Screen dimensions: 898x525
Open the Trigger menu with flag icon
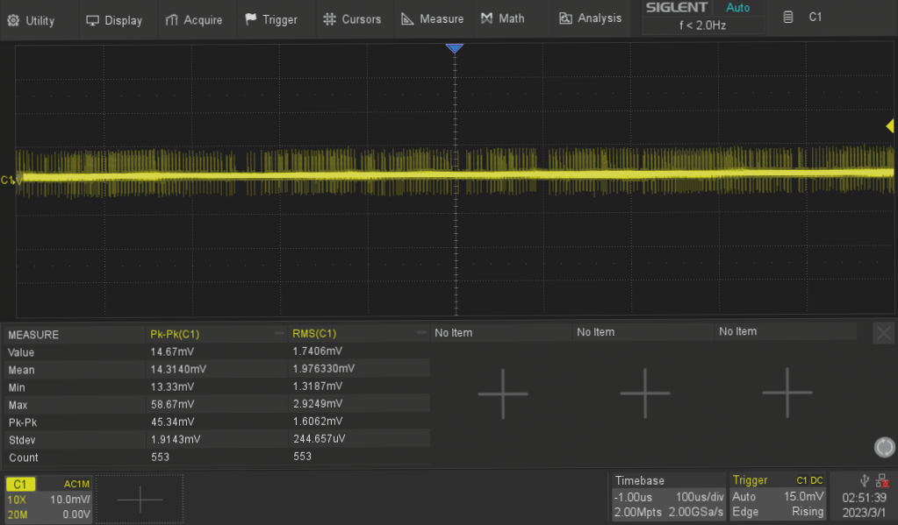coord(271,19)
